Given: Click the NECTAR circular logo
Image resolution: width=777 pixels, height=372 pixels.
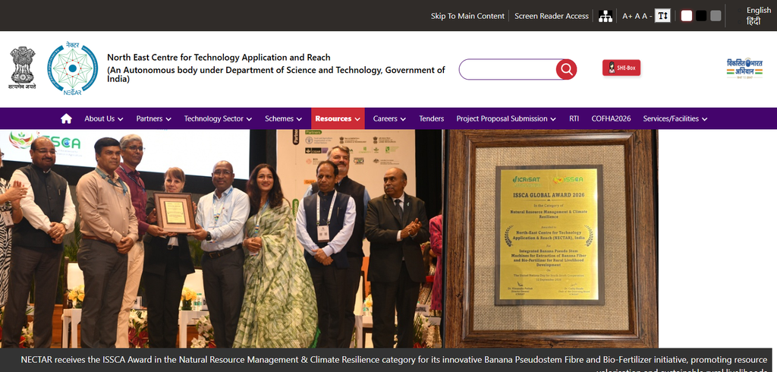Looking at the screenshot, I should point(73,68).
